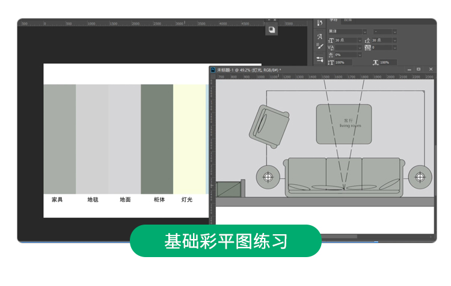Click the 地毯 label text
The image size is (451, 286).
93,199
